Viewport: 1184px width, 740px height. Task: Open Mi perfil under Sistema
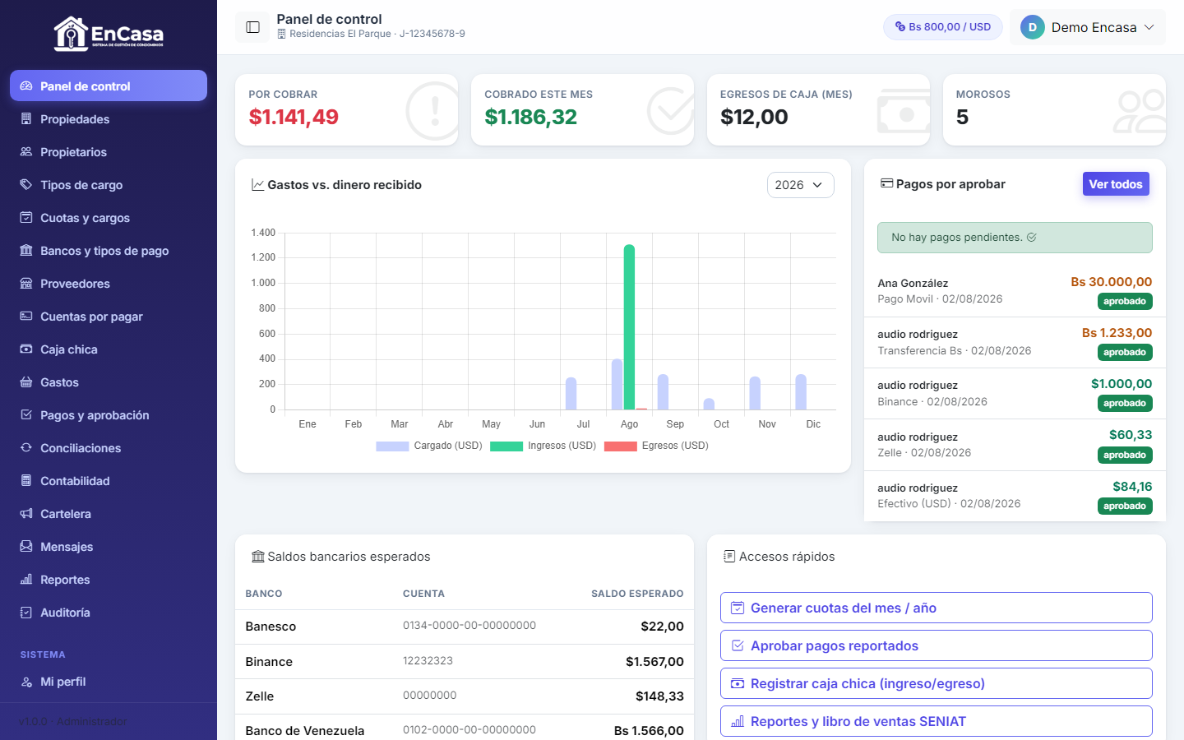coord(109,682)
